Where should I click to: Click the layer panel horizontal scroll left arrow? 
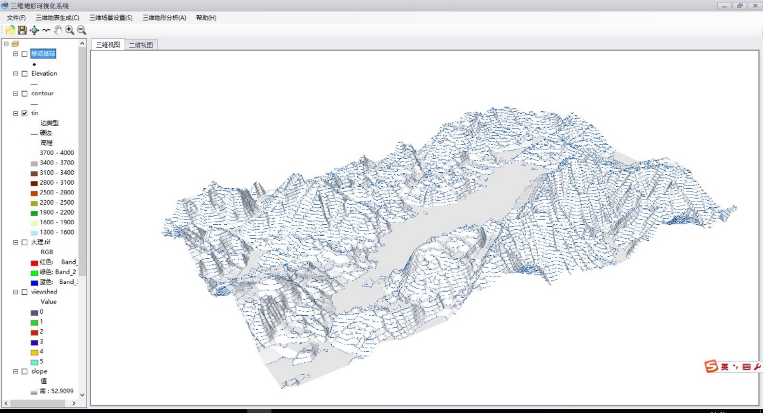click(6, 403)
